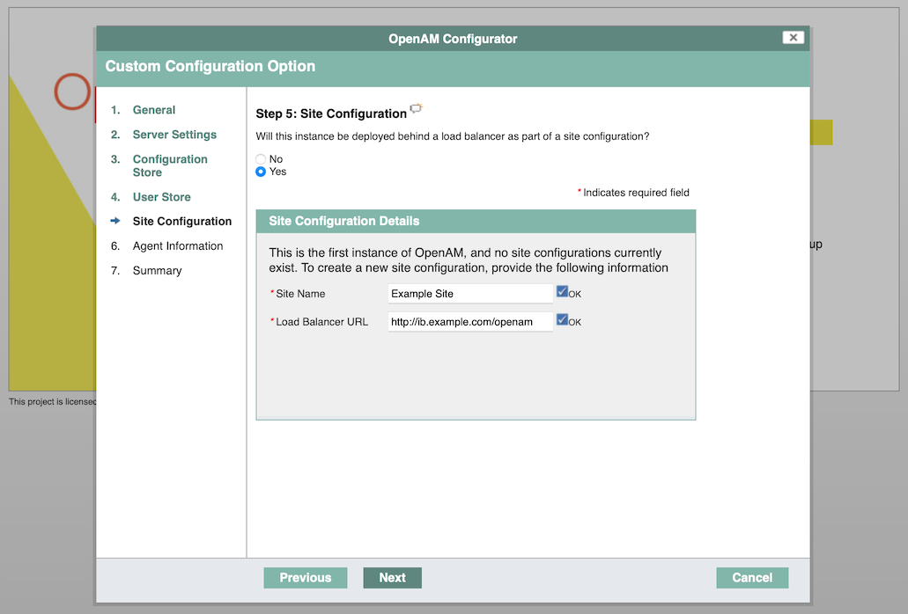Click the Site Name input field
The width and height of the screenshot is (908, 614).
coord(470,294)
